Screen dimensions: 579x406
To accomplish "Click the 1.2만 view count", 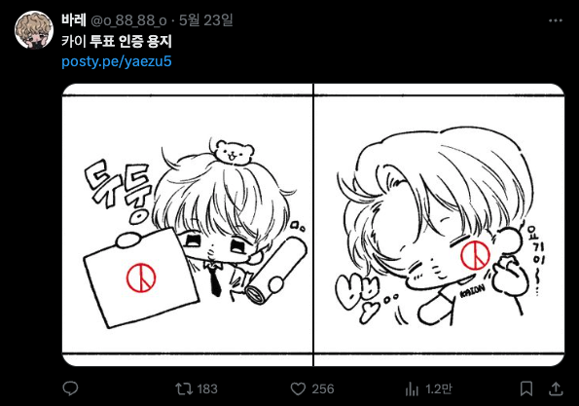I will coord(438,389).
